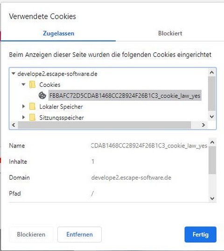This screenshot has width=224, height=251.
Task: Click the details pane vertical scrollbar thumb
Action: [x=212, y=160]
